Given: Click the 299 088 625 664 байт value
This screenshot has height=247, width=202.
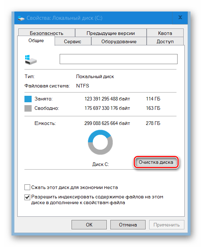Looking at the screenshot, I should click(107, 123).
